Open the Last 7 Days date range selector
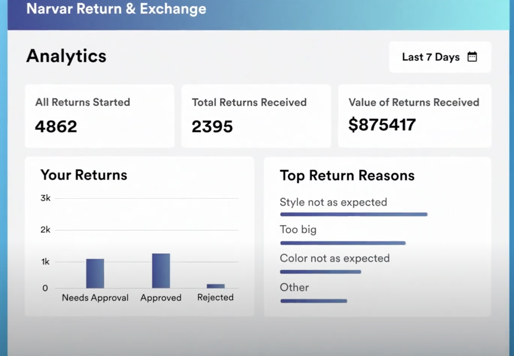Image resolution: width=514 pixels, height=356 pixels. [x=440, y=57]
